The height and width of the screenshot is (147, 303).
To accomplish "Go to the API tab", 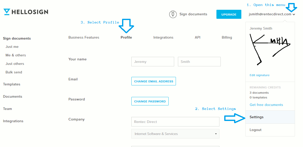I will (198, 37).
